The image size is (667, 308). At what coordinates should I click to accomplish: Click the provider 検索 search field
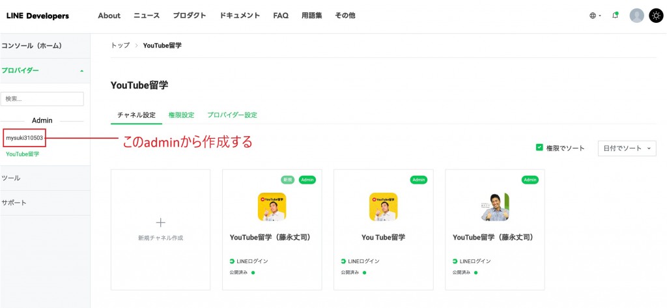pos(42,99)
